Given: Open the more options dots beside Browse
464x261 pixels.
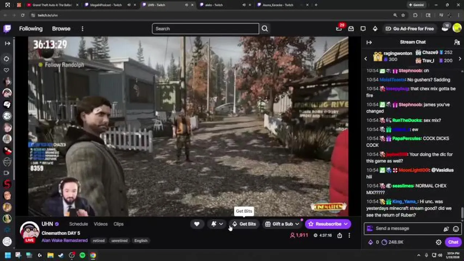Looking at the screenshot, I should point(82,29).
